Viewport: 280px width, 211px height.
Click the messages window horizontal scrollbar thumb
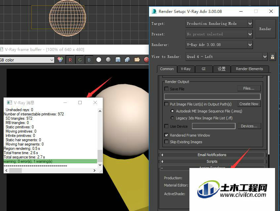[x=16, y=170]
